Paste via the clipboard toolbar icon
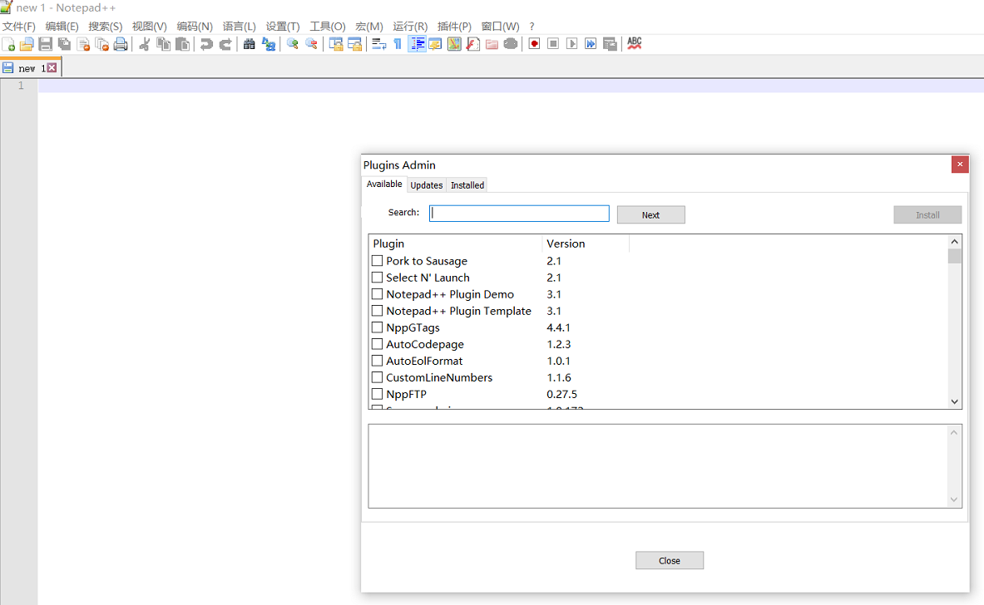This screenshot has height=605, width=984. click(183, 44)
